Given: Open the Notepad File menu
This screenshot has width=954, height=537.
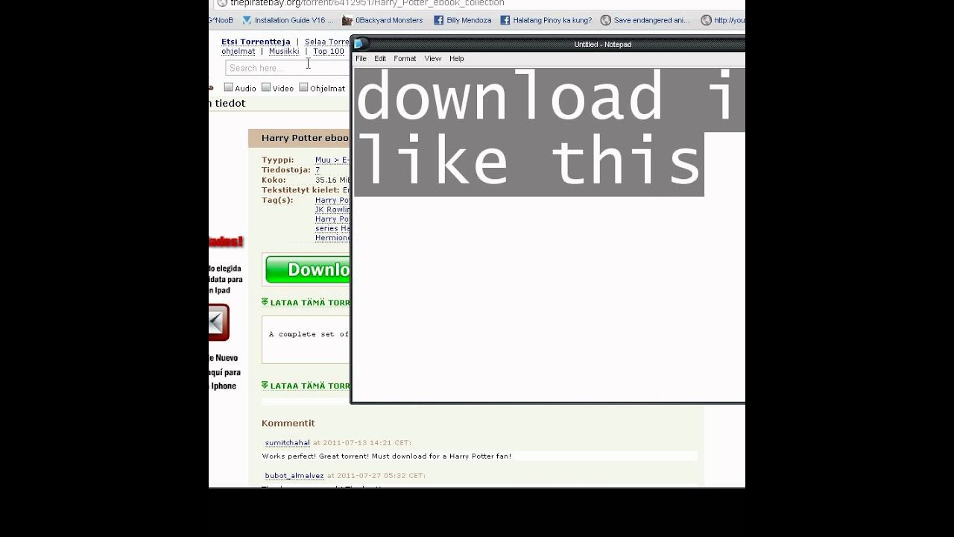Looking at the screenshot, I should pos(361,58).
